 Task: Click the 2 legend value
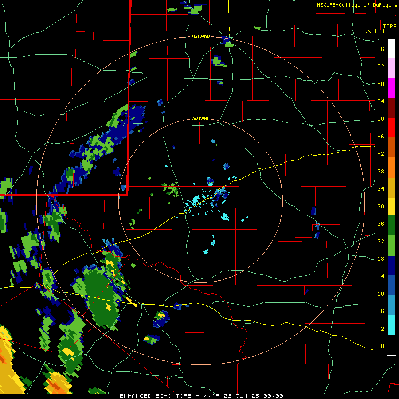click(383, 329)
